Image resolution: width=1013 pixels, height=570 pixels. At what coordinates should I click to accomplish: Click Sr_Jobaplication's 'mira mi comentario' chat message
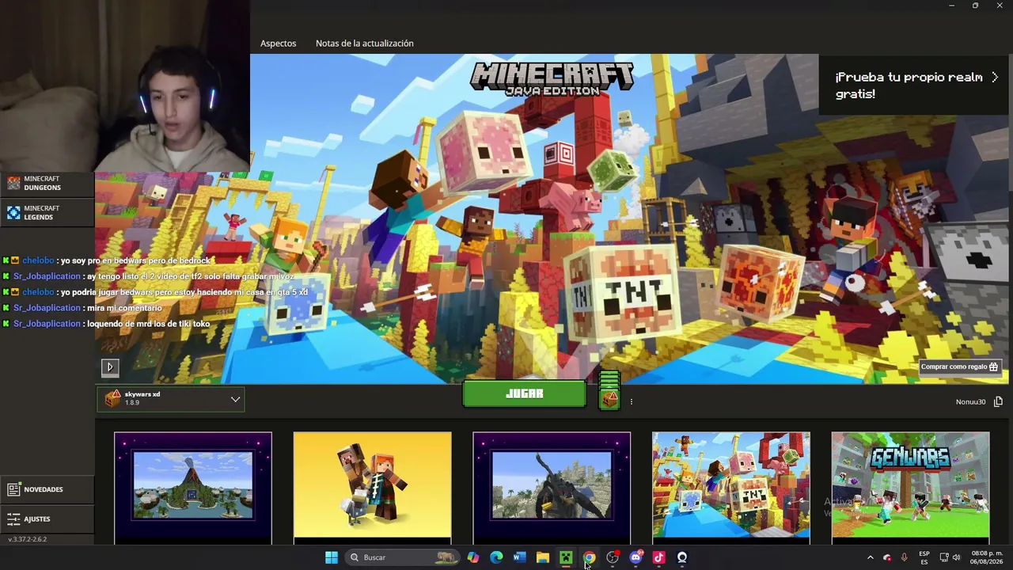point(82,308)
